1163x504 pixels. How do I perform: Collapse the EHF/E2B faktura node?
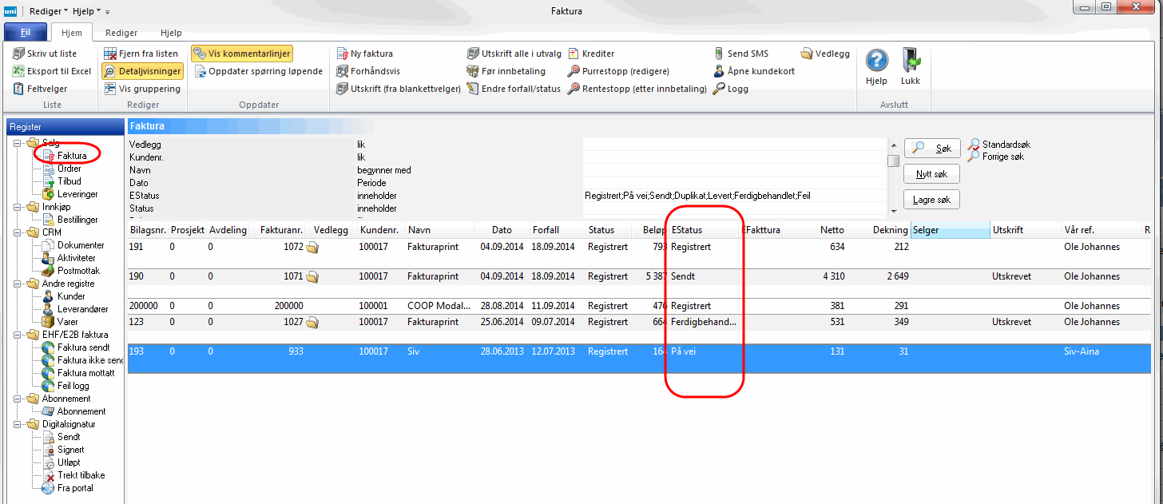click(x=18, y=335)
